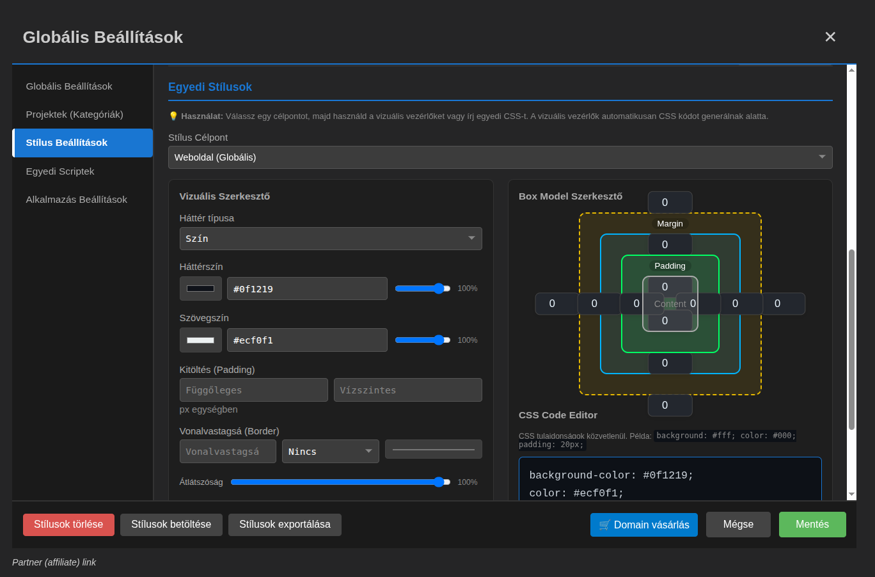The width and height of the screenshot is (875, 577).
Task: Go to Alkalmazás Beállítások section
Action: click(76, 200)
